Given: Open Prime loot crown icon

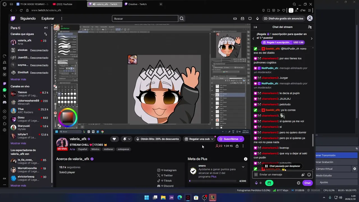Looking at the screenshot, I should (235, 19).
